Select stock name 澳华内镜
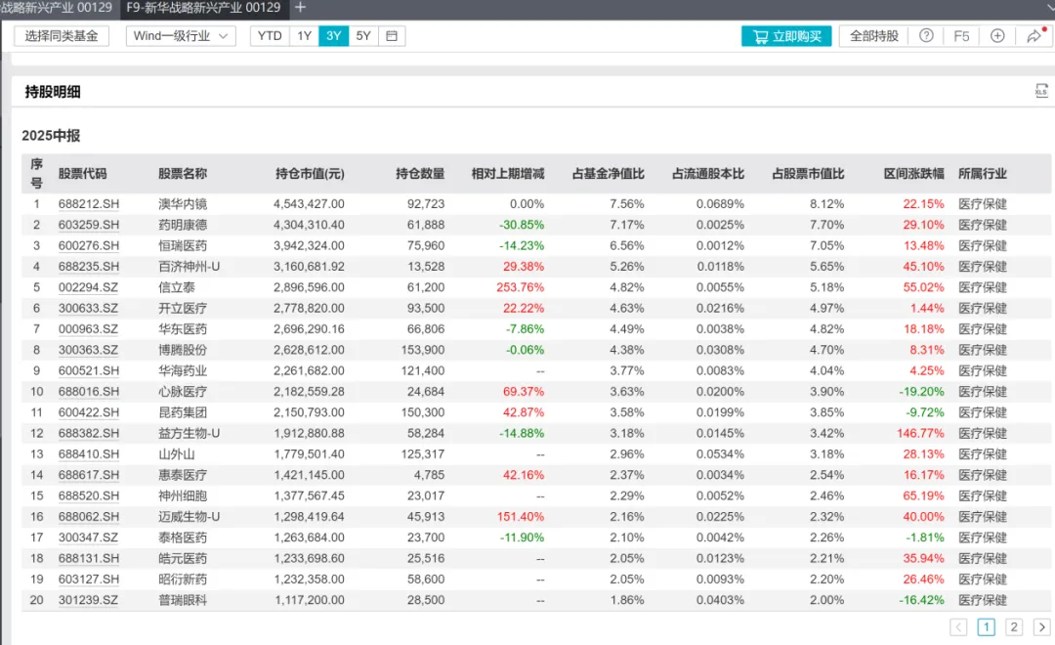1055x645 pixels. 183,204
